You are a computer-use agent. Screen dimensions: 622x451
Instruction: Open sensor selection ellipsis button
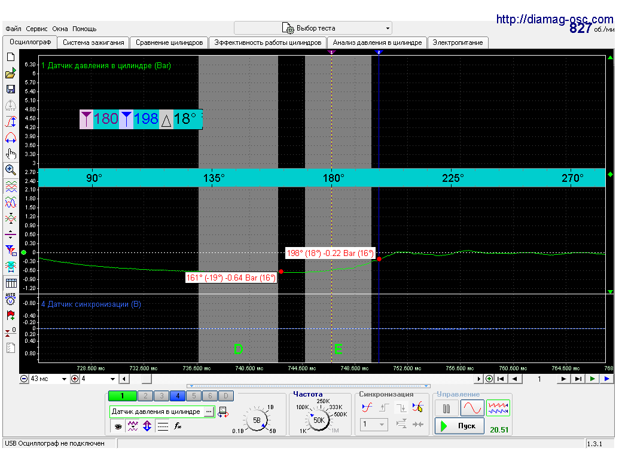point(209,412)
